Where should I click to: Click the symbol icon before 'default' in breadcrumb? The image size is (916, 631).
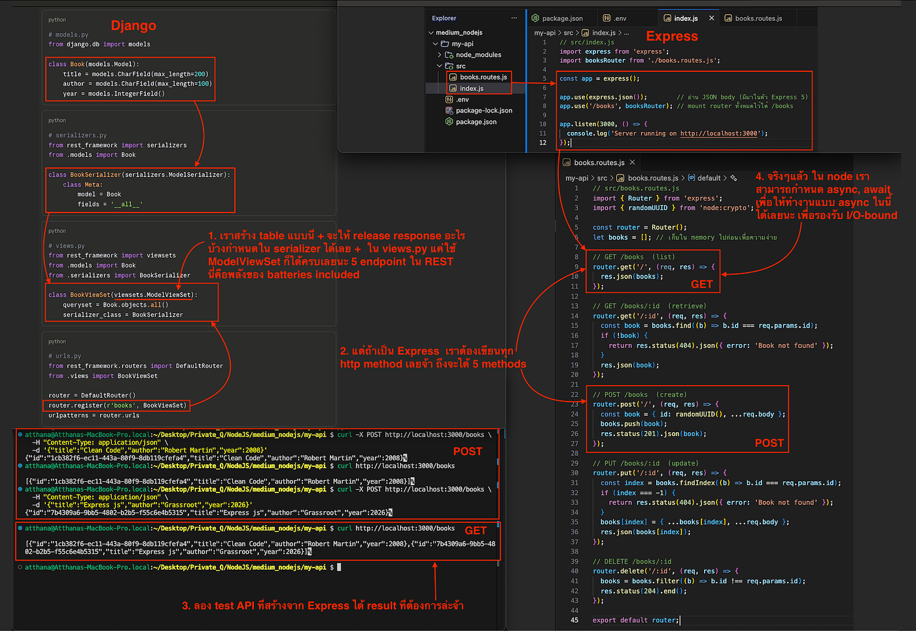(692, 178)
